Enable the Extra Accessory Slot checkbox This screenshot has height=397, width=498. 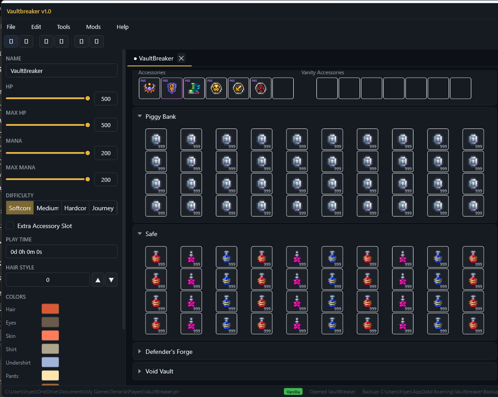(x=10, y=226)
